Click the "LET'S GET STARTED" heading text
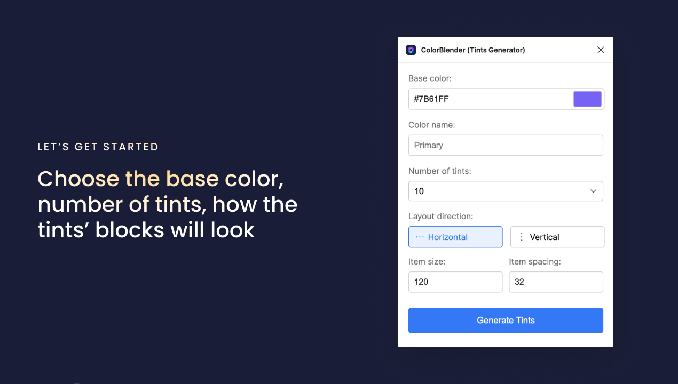The width and height of the screenshot is (678, 384). (x=98, y=147)
